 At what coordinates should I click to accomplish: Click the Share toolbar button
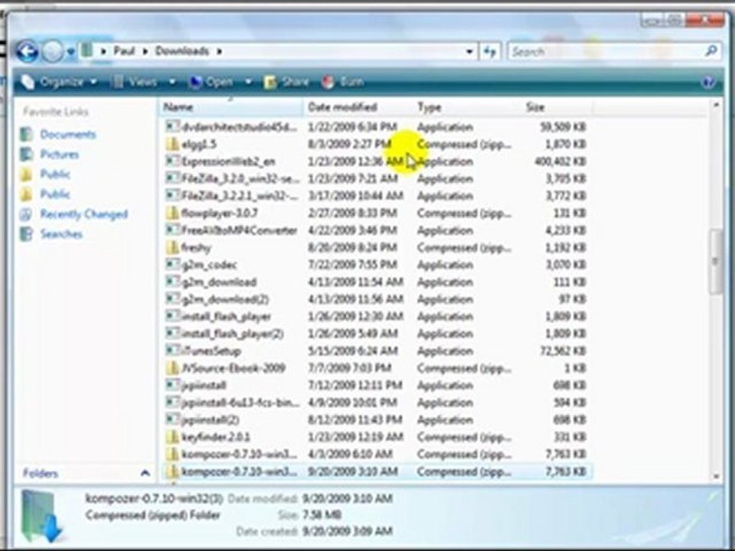pyautogui.click(x=286, y=82)
